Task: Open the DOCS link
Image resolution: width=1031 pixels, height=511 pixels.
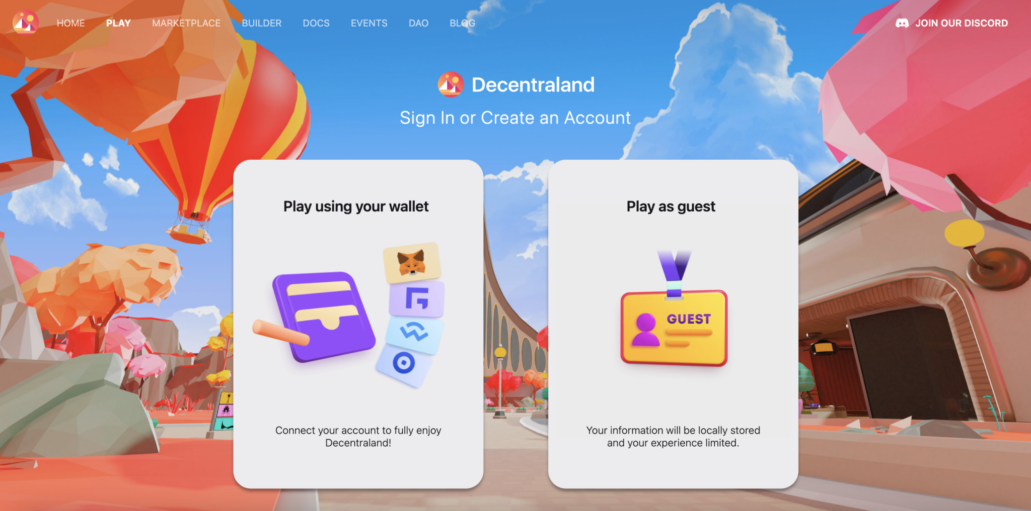Action: point(316,23)
